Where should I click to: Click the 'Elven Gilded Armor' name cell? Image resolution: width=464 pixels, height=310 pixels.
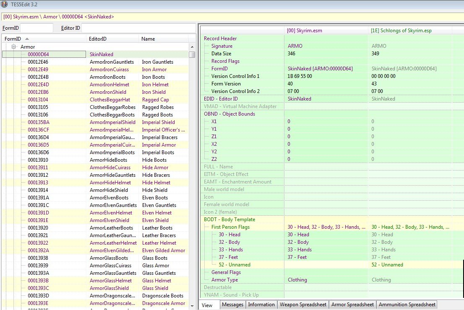[164, 251]
